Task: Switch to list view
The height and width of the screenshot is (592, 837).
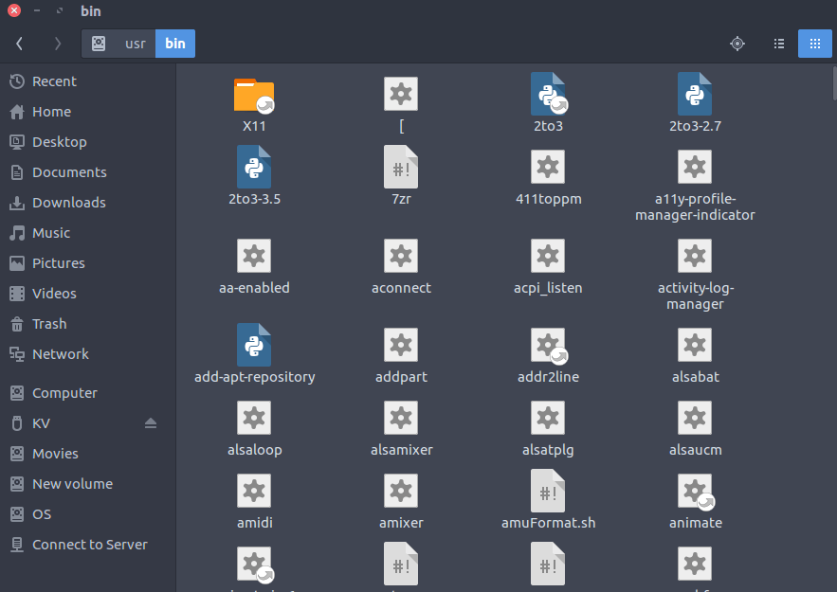Action: click(778, 44)
